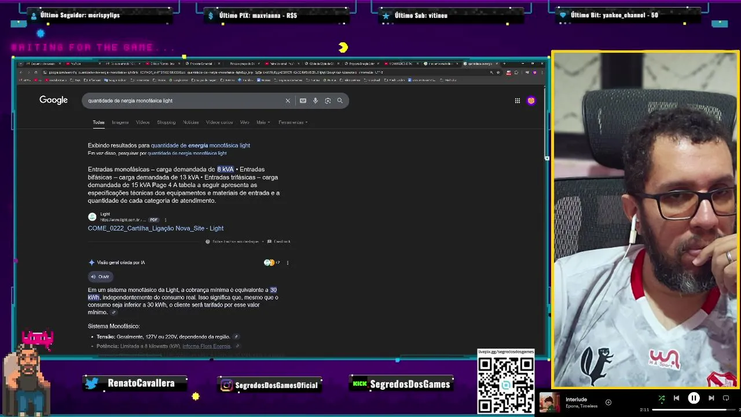Click the Light site favicon on PDF result

coord(92,217)
